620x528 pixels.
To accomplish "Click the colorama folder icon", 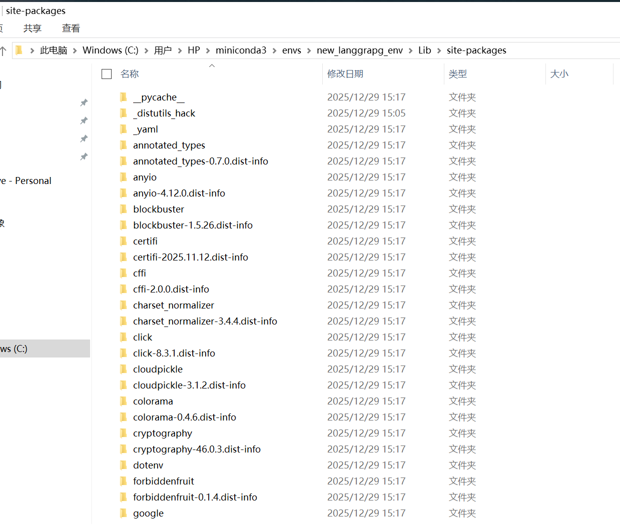I will pos(124,401).
